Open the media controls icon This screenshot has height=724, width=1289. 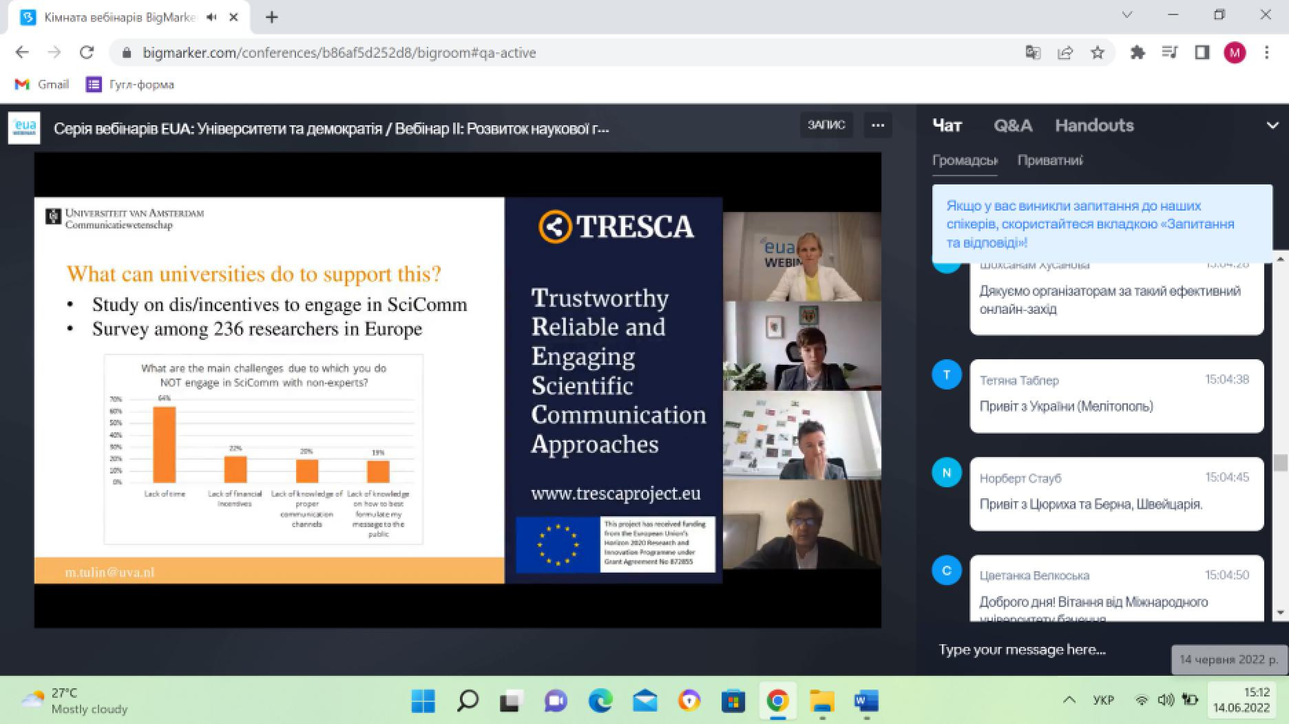(x=1170, y=52)
